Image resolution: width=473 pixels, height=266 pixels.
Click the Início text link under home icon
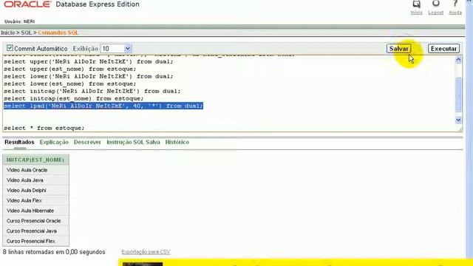pos(417,13)
